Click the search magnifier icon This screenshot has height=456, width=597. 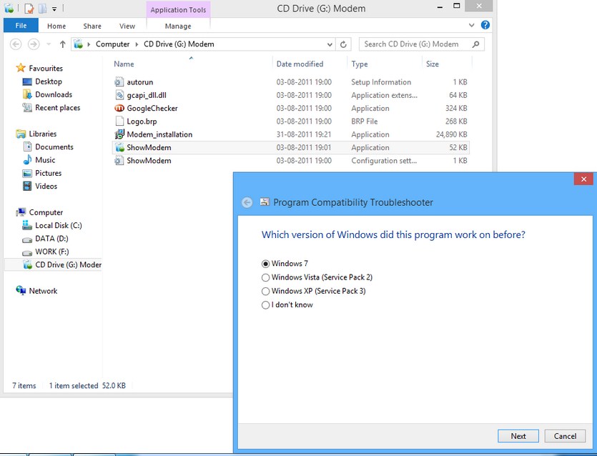(475, 44)
